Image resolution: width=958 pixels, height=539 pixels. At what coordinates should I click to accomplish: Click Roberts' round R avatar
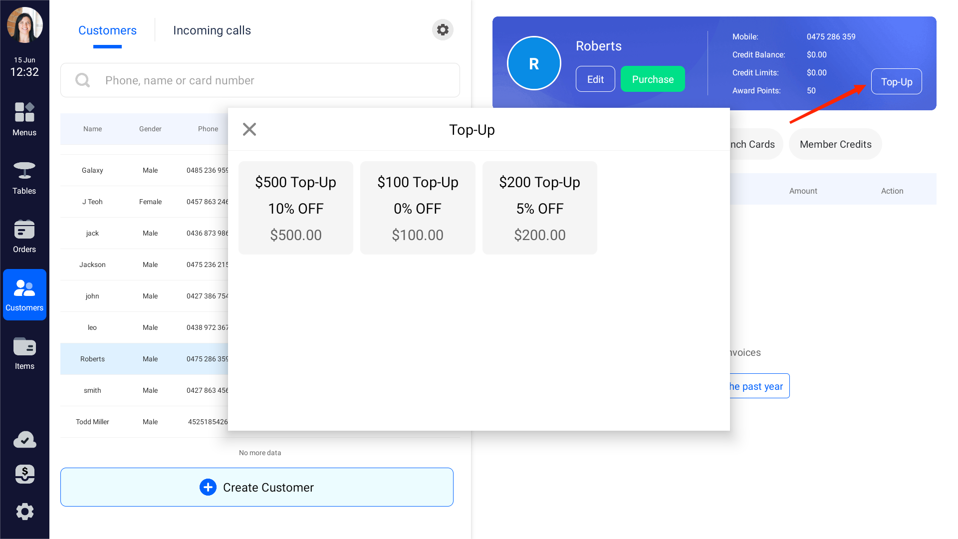[x=534, y=63]
